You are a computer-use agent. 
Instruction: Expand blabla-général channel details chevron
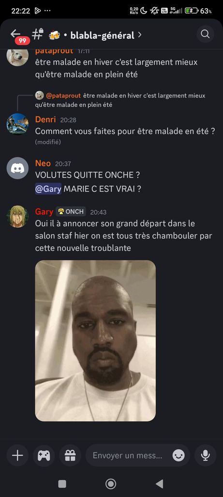(140, 35)
